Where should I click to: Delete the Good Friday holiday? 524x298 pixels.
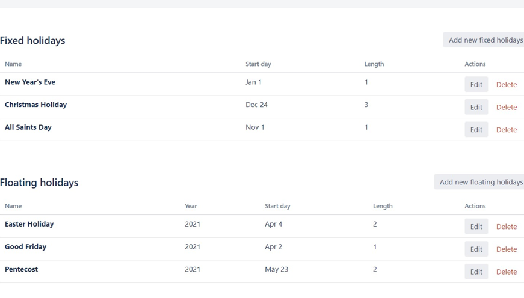pyautogui.click(x=506, y=249)
